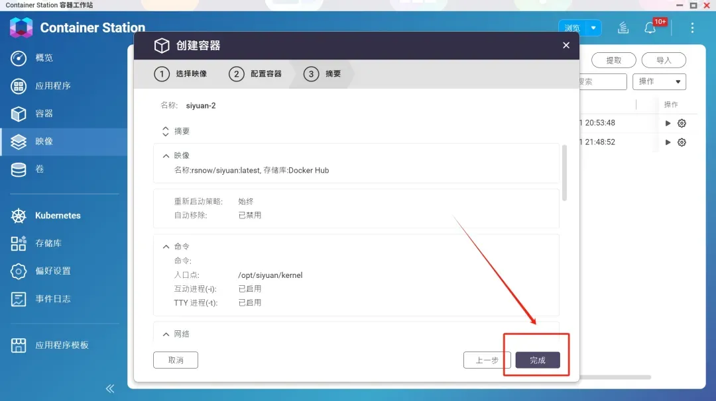The image size is (716, 401).
Task: Go to step 1 选择映像
Action: tap(181, 74)
